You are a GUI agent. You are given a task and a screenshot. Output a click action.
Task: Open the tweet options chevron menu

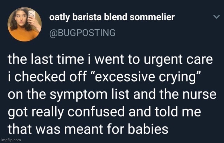[x=216, y=17]
